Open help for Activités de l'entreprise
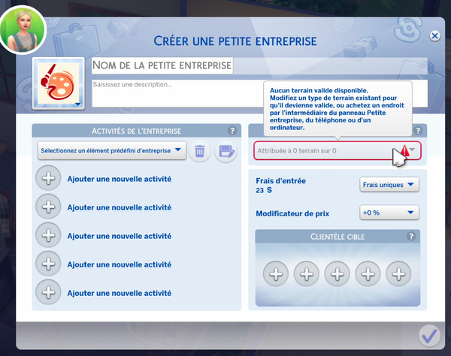The width and height of the screenshot is (451, 356). click(232, 131)
